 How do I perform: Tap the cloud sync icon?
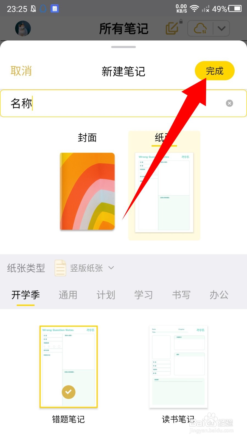click(x=200, y=29)
